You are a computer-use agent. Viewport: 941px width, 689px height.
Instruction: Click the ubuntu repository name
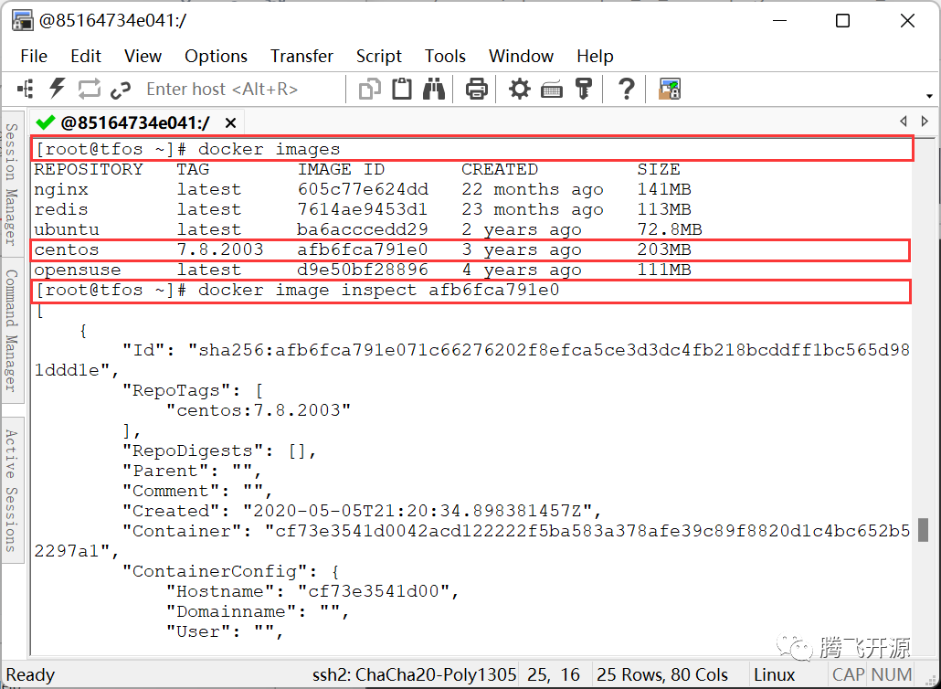(67, 229)
